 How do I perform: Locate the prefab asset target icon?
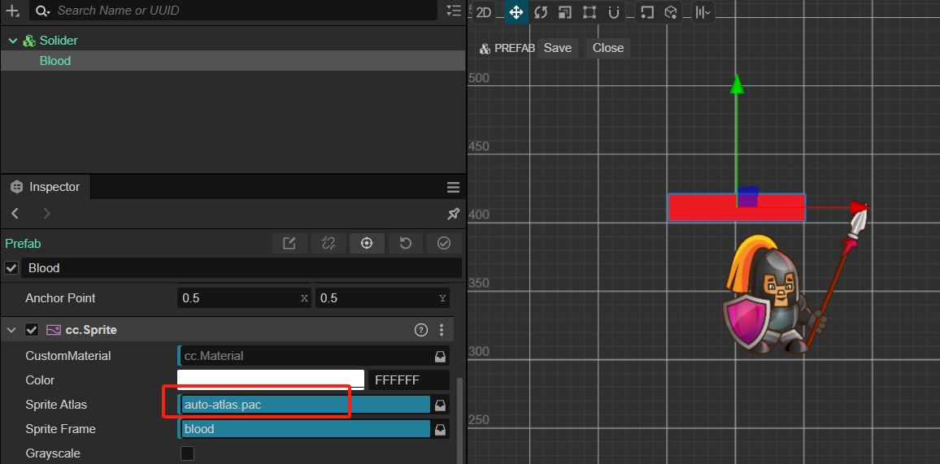(367, 243)
